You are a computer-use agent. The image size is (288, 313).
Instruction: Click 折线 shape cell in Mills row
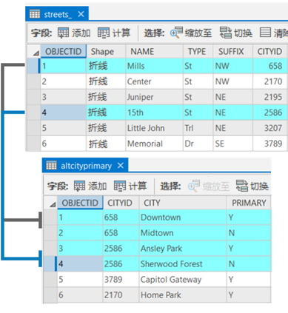click(x=106, y=66)
